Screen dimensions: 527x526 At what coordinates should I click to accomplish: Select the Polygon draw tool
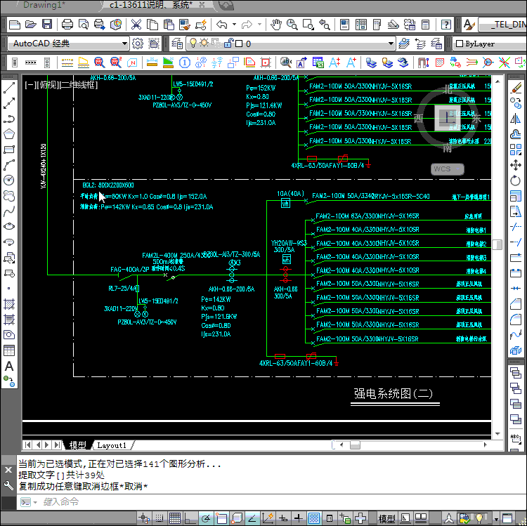pos(9,134)
